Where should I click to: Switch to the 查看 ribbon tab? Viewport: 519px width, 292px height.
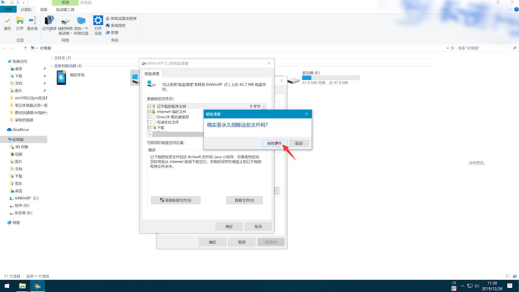[x=44, y=10]
